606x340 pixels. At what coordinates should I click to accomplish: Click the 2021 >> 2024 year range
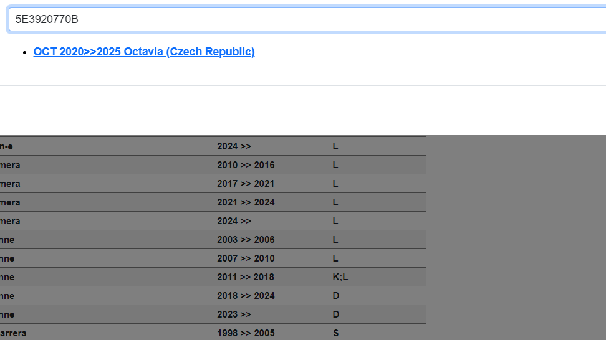click(x=246, y=202)
